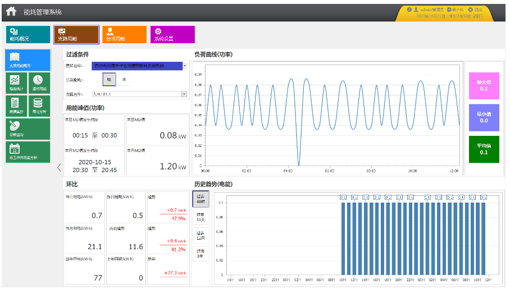Open the calendar icon 非工作日用能分析 tile
Viewport: 510px width, 293px height.
(28, 152)
